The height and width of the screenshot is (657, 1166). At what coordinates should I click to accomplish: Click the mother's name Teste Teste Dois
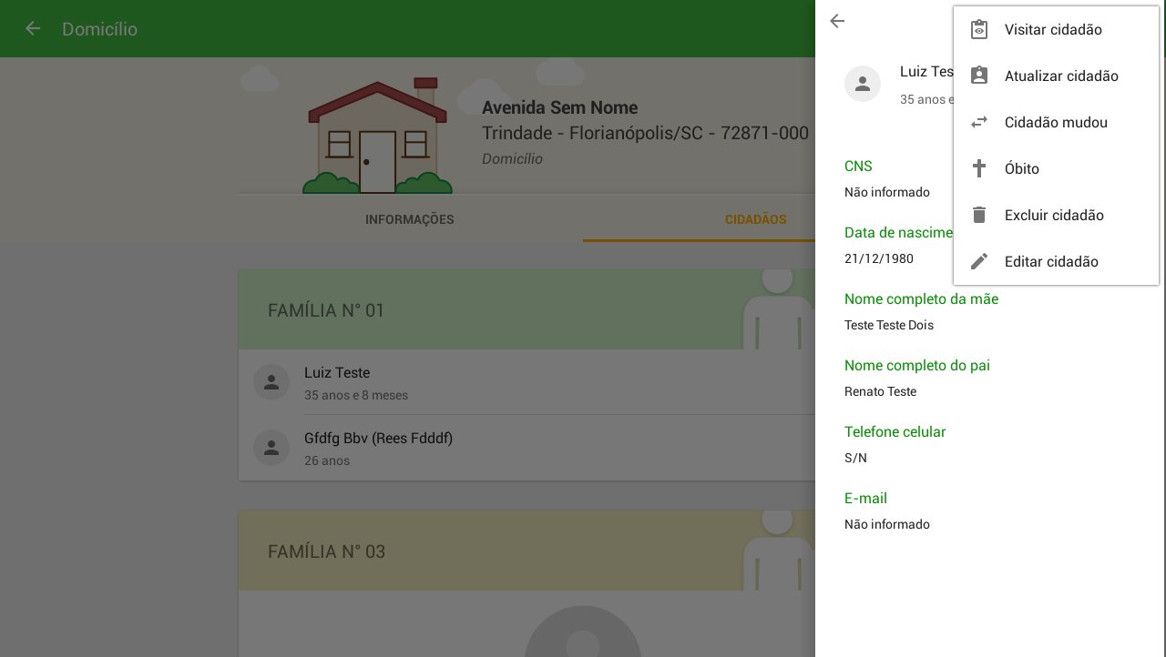coord(889,325)
